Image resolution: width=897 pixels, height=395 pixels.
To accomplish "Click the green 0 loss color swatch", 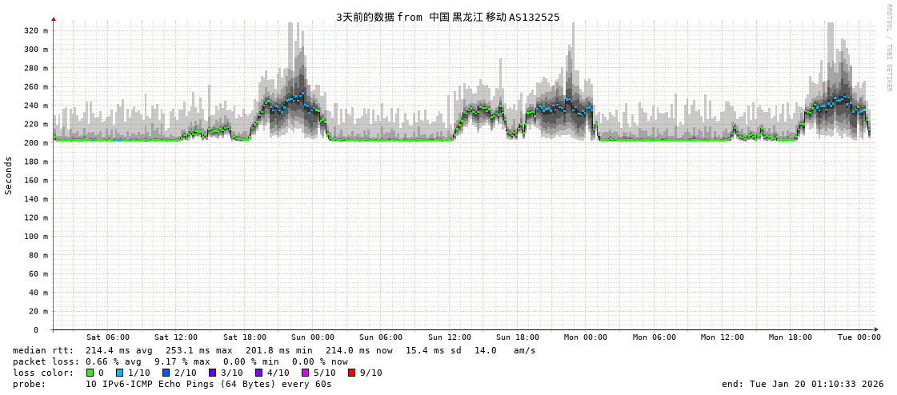I will 90,373.
